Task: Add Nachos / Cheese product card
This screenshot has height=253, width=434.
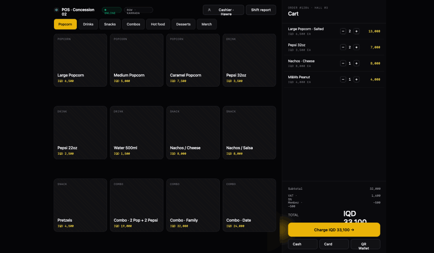Action: click(193, 133)
